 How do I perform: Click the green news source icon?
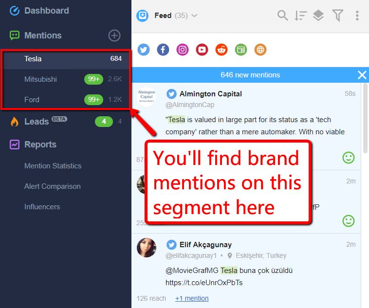241,50
